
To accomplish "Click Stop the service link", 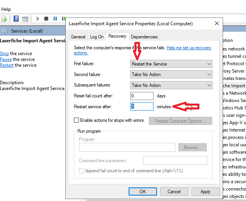I will (4, 54).
